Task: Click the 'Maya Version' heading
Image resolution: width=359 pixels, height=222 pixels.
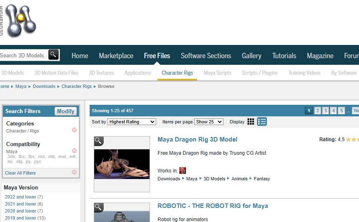Action: click(21, 187)
